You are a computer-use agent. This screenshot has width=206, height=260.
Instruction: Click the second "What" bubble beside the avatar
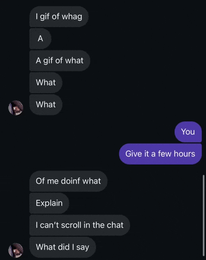click(x=46, y=105)
